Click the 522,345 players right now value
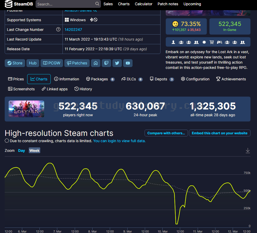The image size is (257, 233). 78,106
